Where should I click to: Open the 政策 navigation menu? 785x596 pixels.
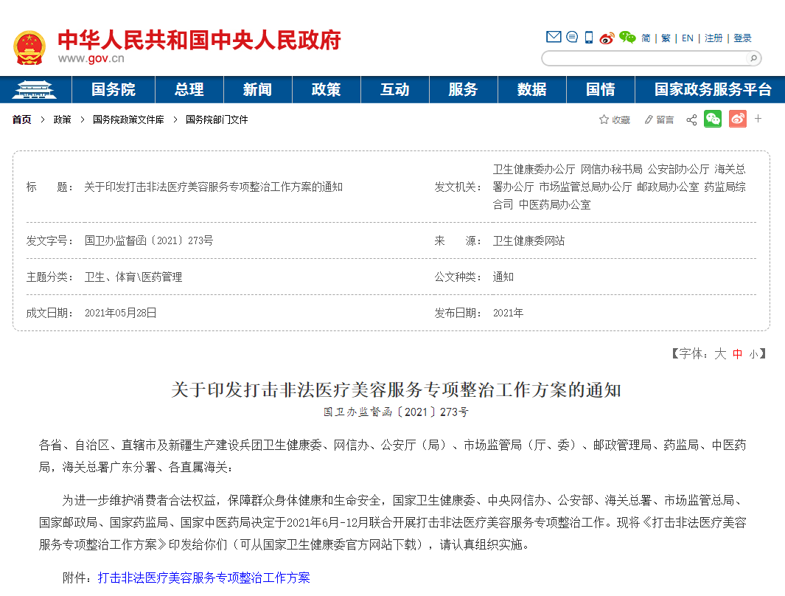coord(326,90)
